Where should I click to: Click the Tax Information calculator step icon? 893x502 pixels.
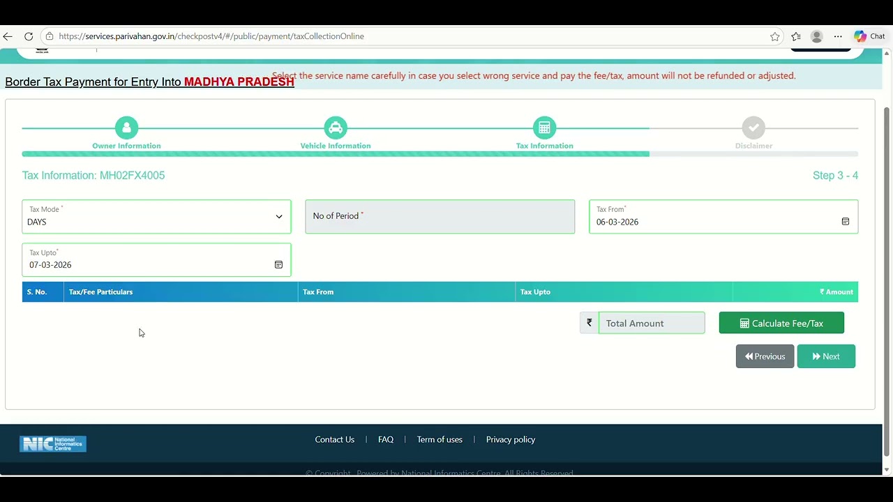[545, 128]
